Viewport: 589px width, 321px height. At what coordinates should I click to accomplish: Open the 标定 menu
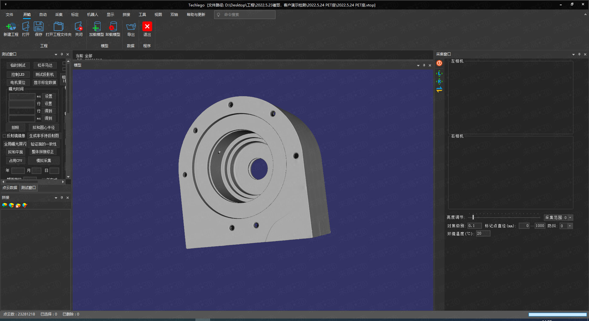pos(75,15)
